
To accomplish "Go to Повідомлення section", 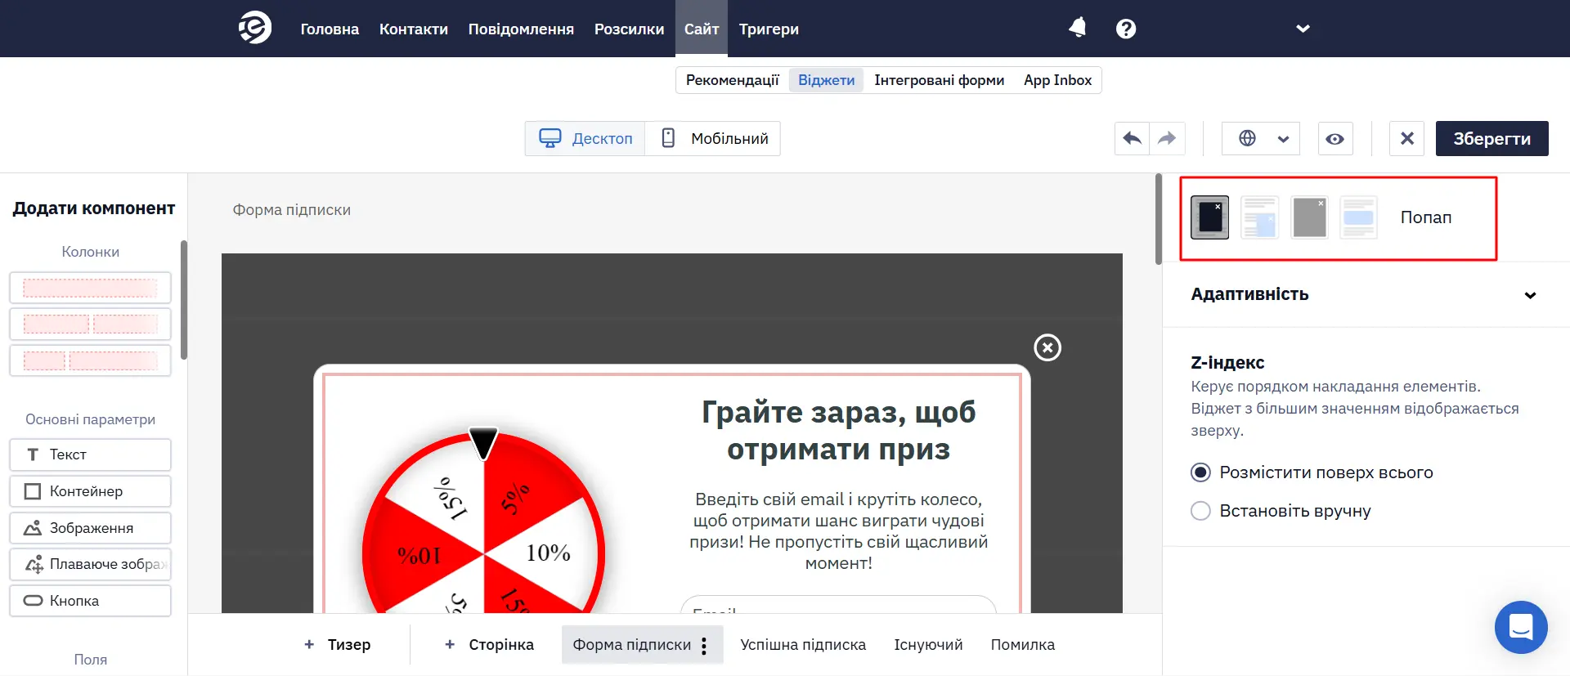I will pyautogui.click(x=521, y=29).
